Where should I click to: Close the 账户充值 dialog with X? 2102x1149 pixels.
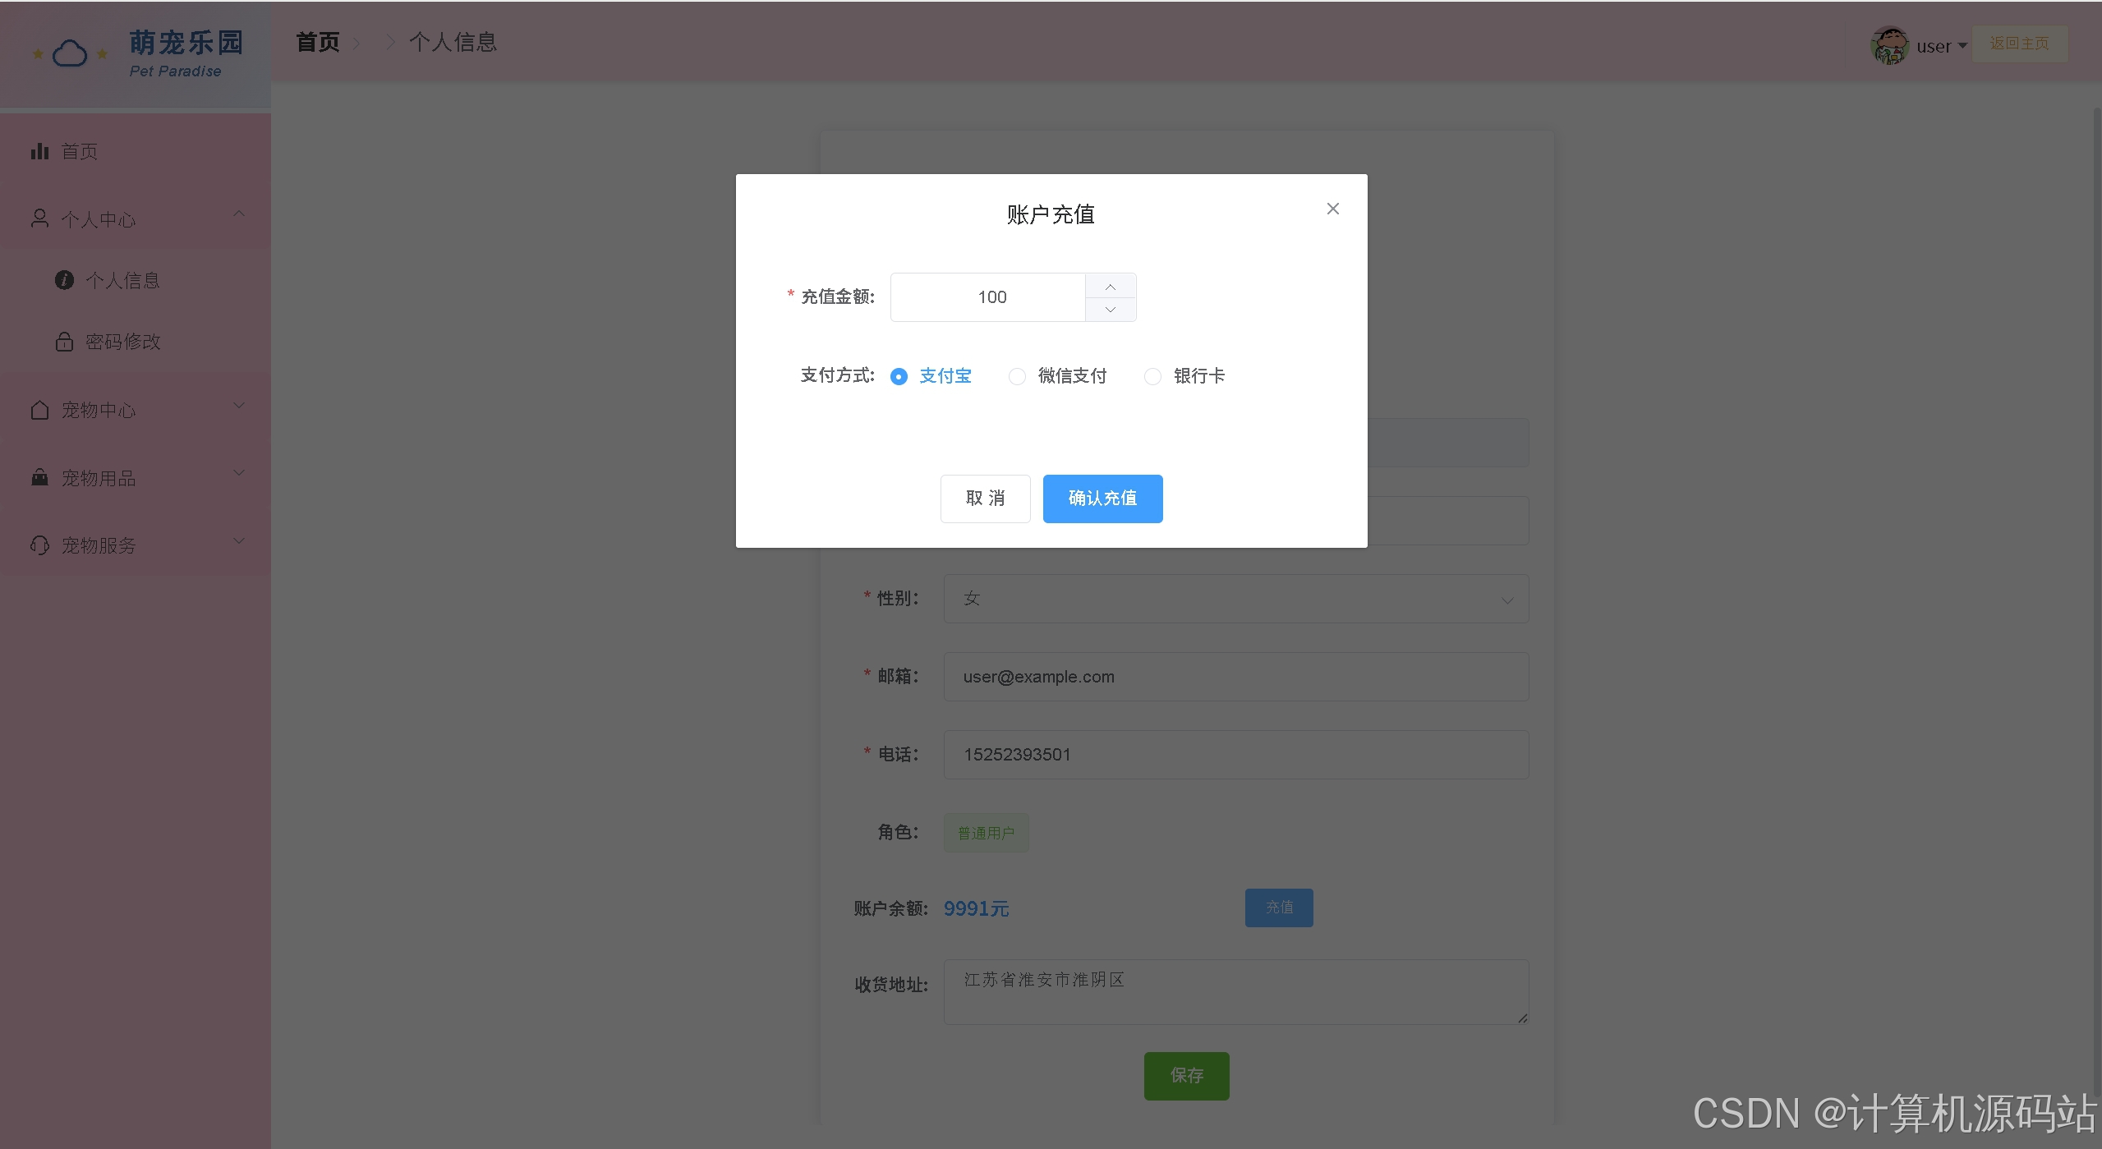[1332, 209]
